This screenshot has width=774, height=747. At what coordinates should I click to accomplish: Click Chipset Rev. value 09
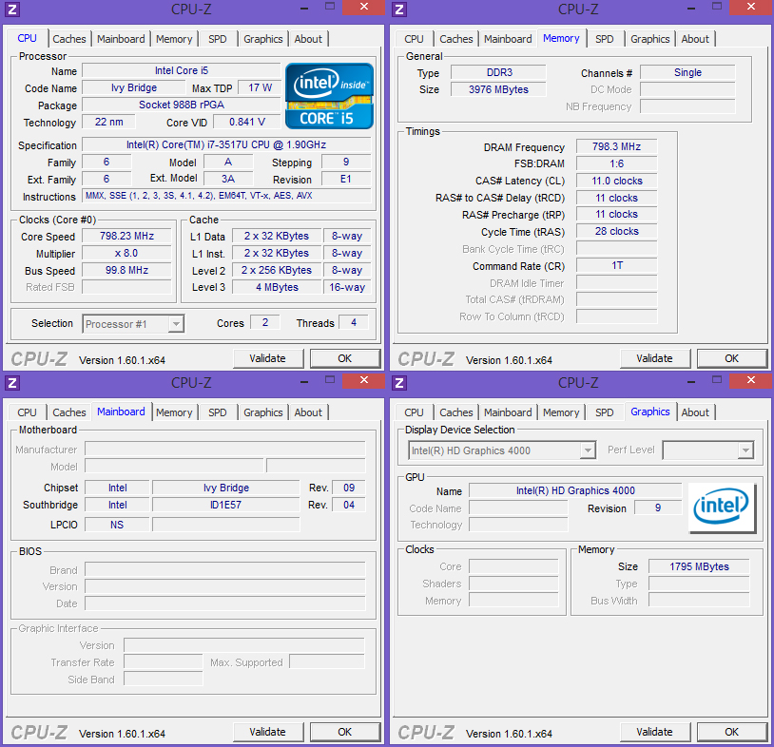point(349,488)
